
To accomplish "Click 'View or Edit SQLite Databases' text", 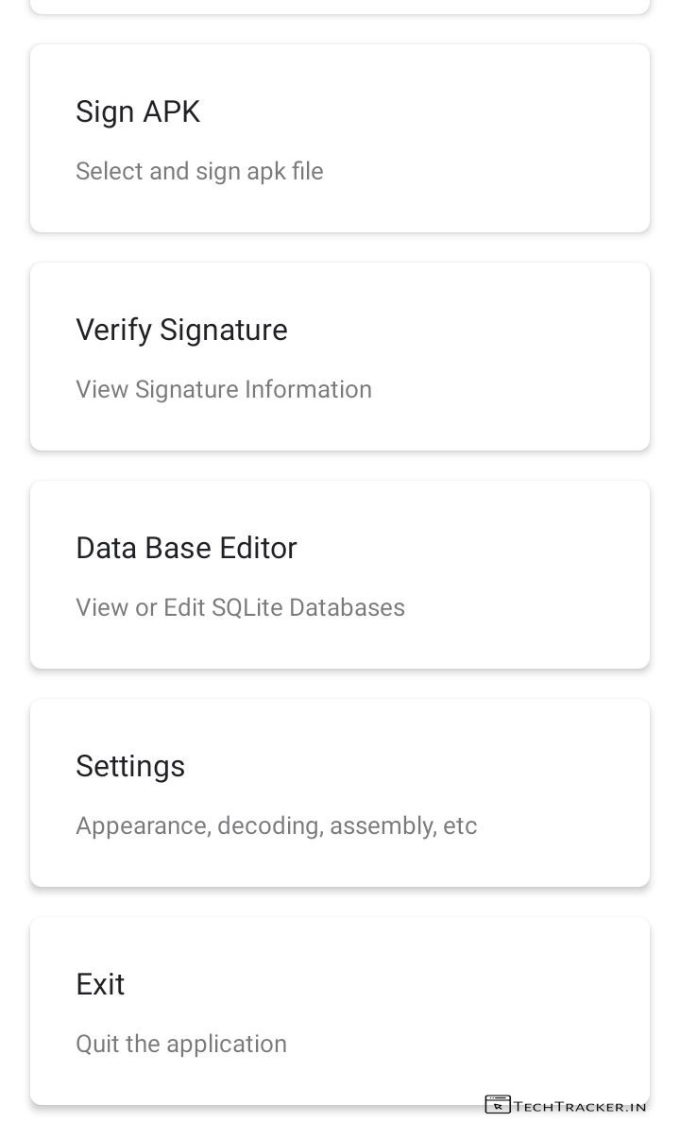I will point(240,607).
